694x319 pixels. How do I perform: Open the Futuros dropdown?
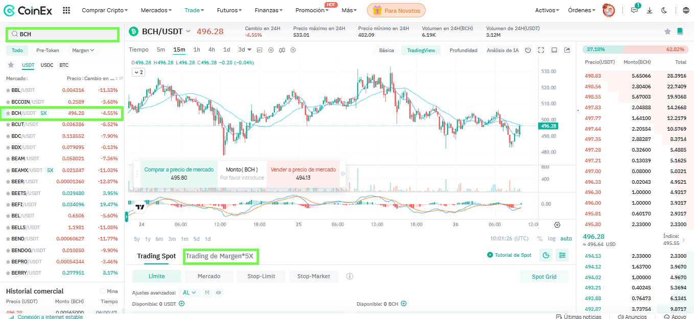pos(229,10)
